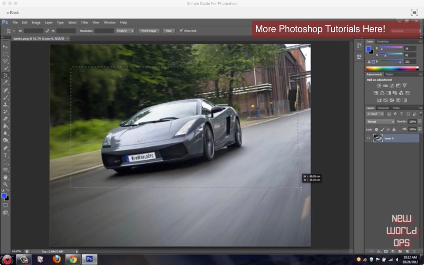Pick a color from spectrum ramp
The width and height of the screenshot is (424, 265).
(392, 68)
